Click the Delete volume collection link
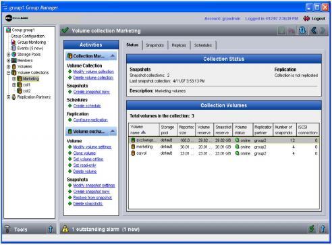 (93, 78)
